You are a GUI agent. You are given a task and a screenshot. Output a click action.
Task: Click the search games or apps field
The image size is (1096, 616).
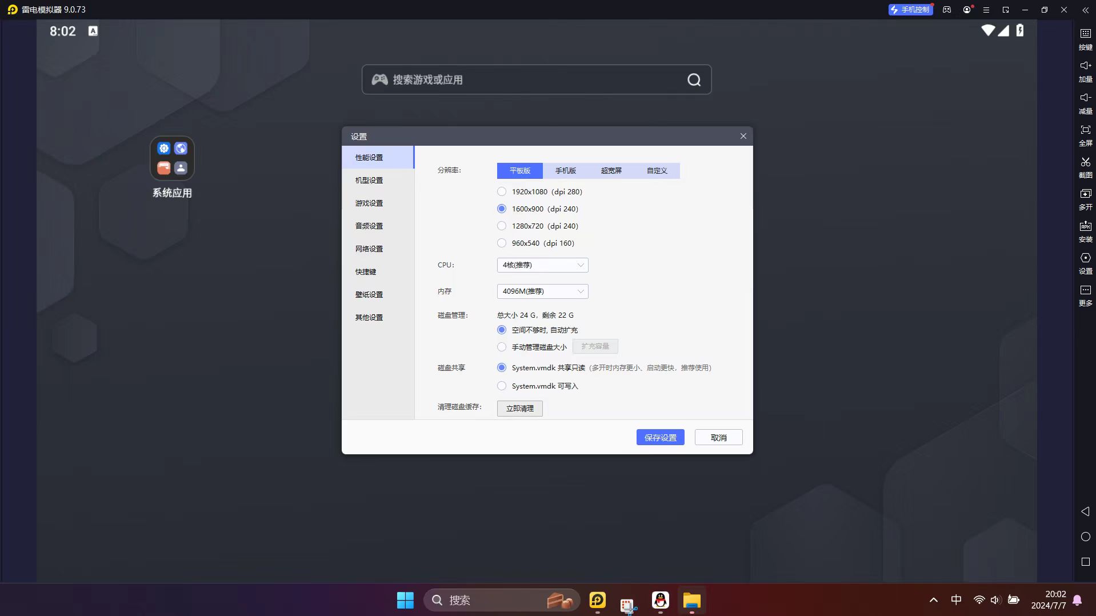[x=536, y=80]
